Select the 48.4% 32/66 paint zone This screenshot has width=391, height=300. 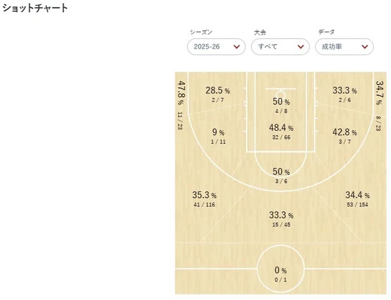click(281, 132)
